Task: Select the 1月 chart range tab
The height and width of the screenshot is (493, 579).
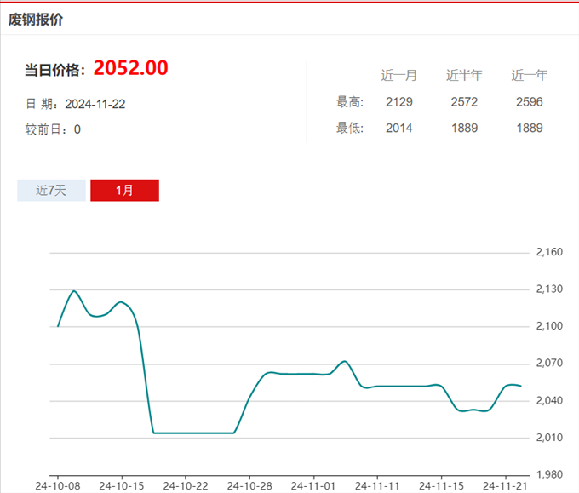Action: coord(125,191)
